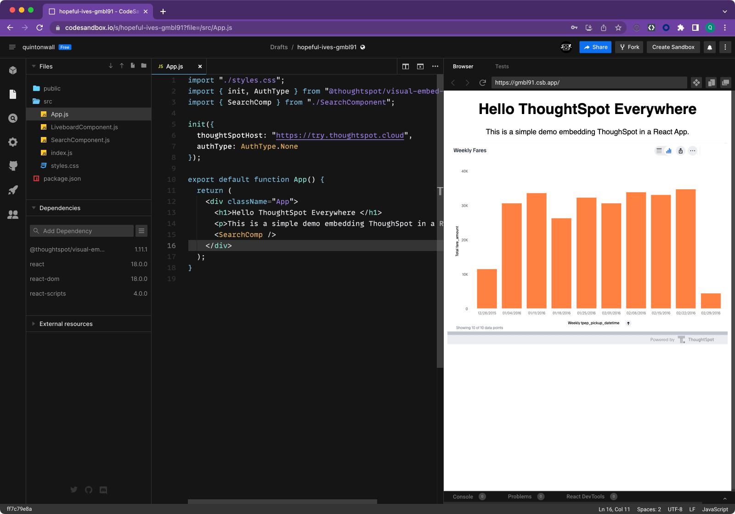The width and height of the screenshot is (735, 514).
Task: Switch visualization to table view toggle
Action: point(659,151)
